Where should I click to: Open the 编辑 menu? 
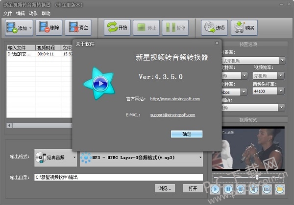[x=21, y=14]
